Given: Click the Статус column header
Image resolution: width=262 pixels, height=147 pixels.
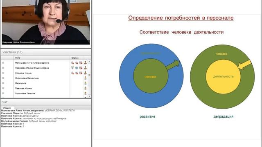Looking at the screenshot, I should (77, 58).
